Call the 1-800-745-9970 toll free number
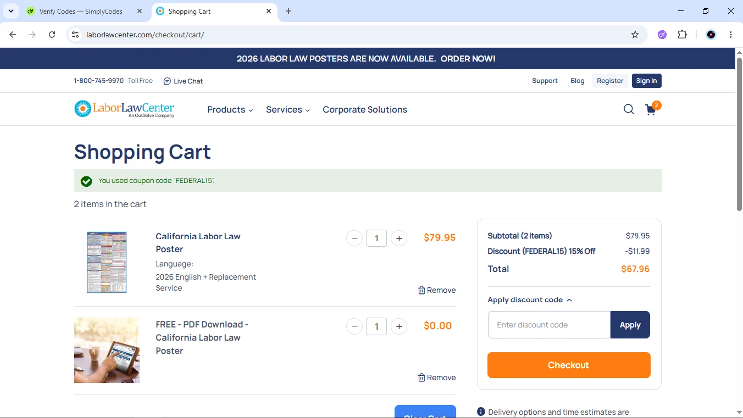Image resolution: width=743 pixels, height=418 pixels. (x=99, y=81)
